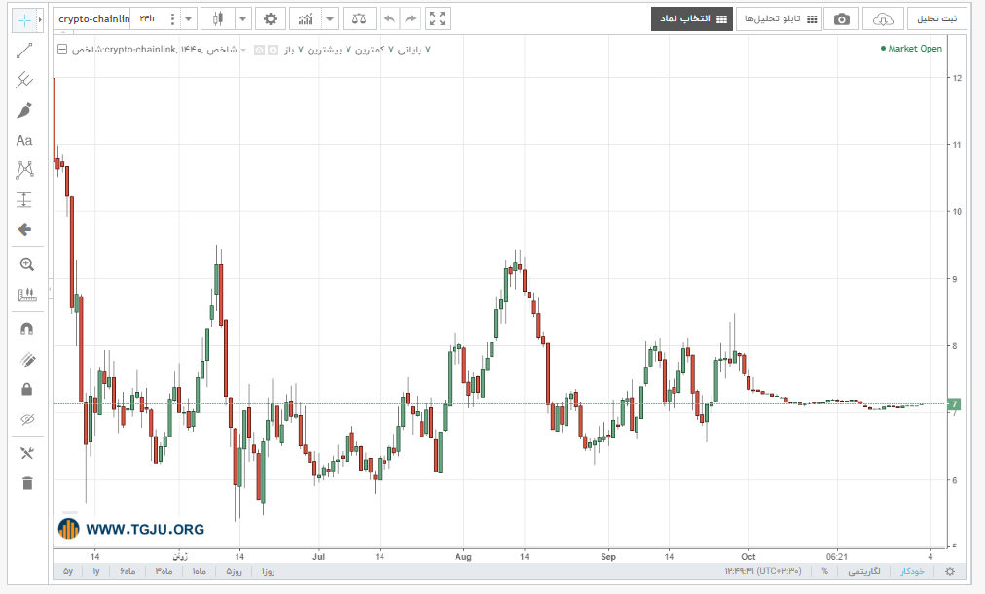985x594 pixels.
Task: Redo the last chart action
Action: (410, 18)
